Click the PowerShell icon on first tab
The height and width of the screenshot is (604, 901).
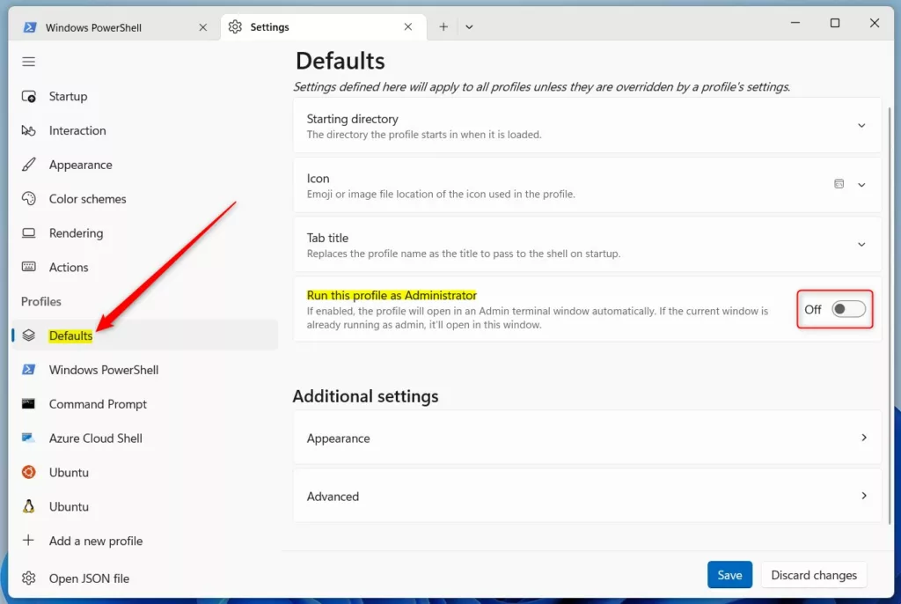click(x=30, y=27)
